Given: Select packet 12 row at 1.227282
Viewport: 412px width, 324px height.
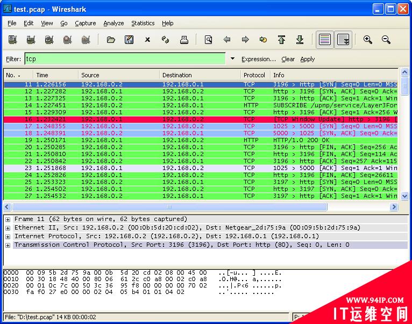Looking at the screenshot, I should click(201, 92).
